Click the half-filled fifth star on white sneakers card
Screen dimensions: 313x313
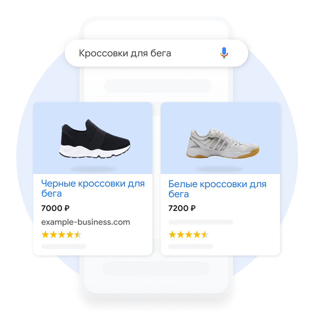tap(205, 234)
